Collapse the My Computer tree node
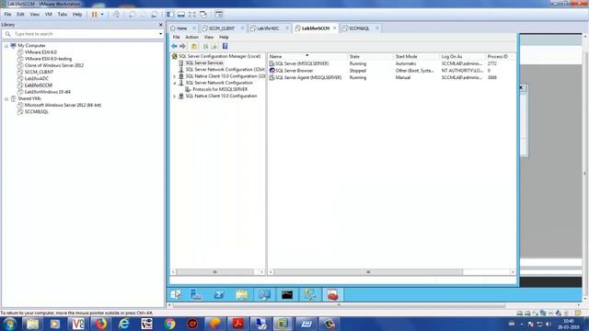 pos(6,46)
